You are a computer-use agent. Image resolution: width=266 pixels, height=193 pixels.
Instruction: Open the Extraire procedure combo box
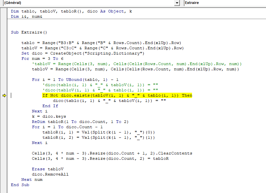click(x=225, y=3)
